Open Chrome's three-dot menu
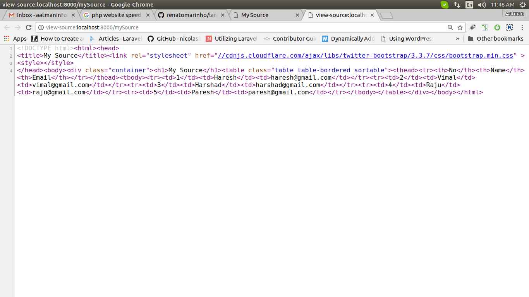529x297 pixels. (522, 27)
